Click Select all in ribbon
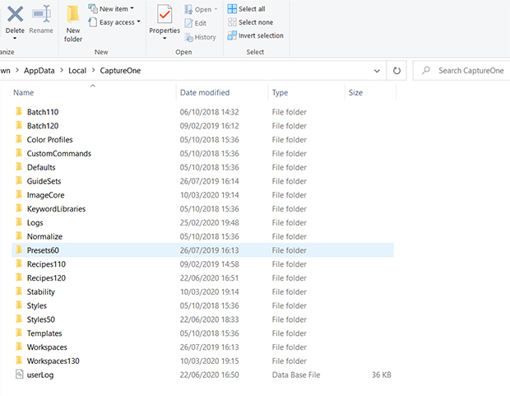 click(246, 9)
